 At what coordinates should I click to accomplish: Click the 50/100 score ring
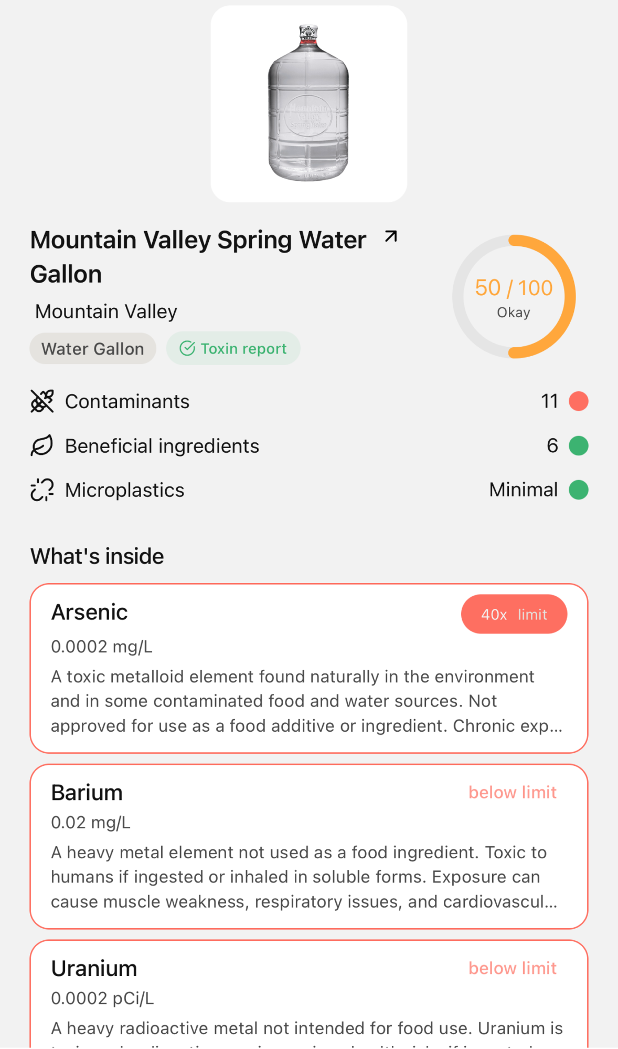tap(514, 297)
